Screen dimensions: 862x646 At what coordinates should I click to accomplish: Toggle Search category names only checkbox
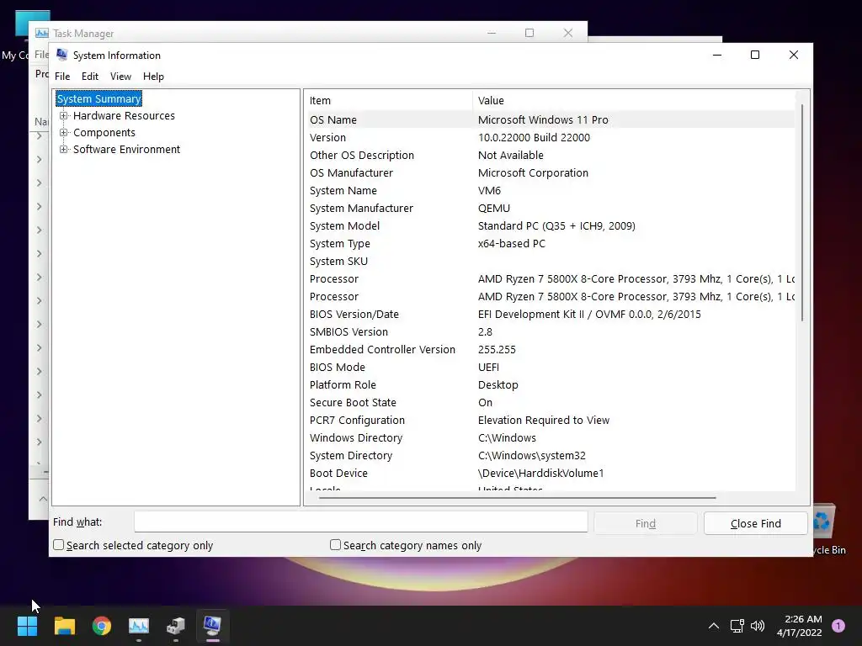click(x=335, y=545)
